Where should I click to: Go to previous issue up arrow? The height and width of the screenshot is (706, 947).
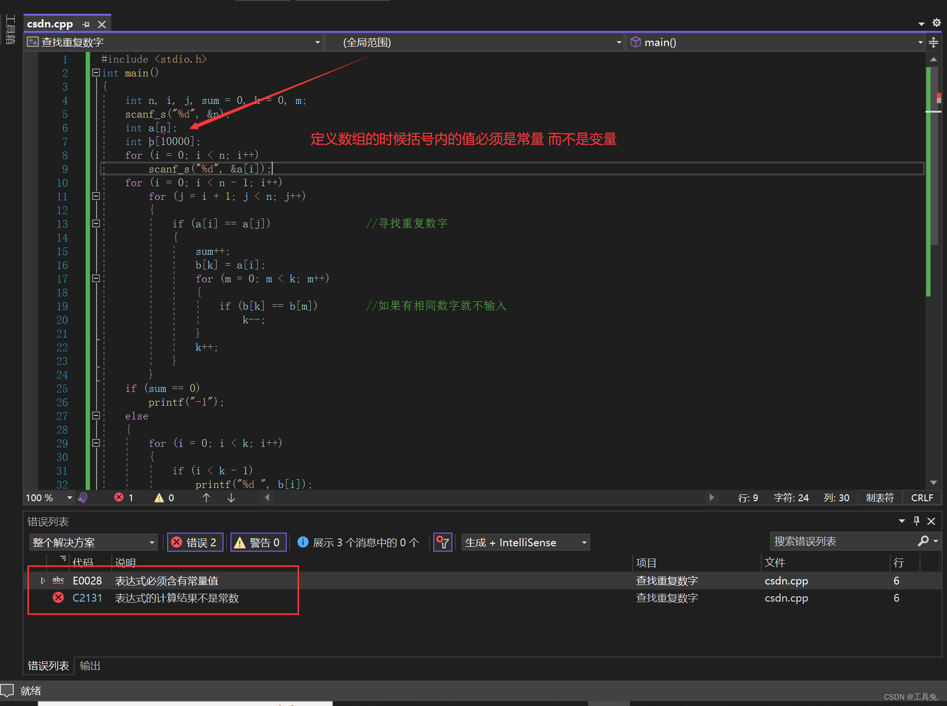click(206, 498)
